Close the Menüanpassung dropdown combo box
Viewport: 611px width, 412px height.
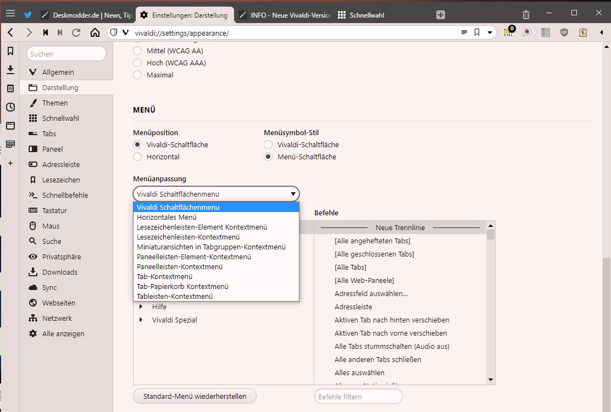(x=216, y=194)
